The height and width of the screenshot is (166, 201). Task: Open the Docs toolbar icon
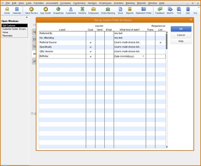[x=120, y=10]
